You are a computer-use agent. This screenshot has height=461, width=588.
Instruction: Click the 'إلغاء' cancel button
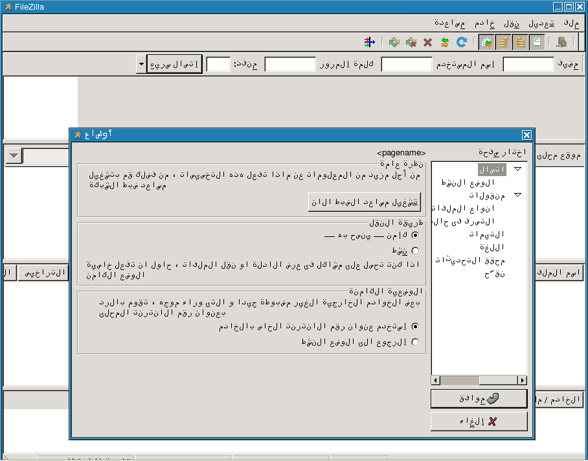[479, 422]
